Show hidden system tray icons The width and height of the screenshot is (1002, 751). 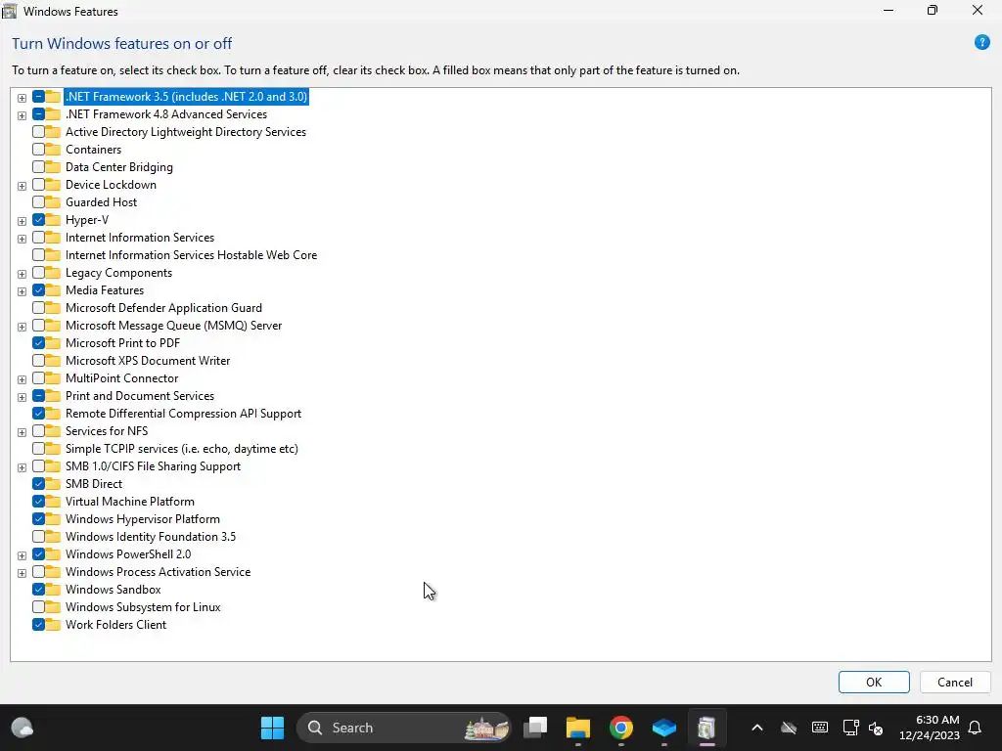[x=756, y=728]
